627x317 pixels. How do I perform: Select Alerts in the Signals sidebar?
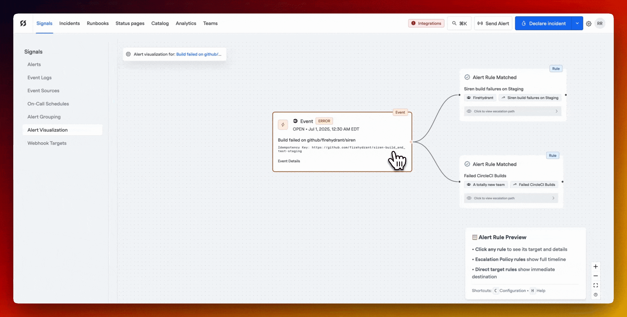(x=34, y=65)
